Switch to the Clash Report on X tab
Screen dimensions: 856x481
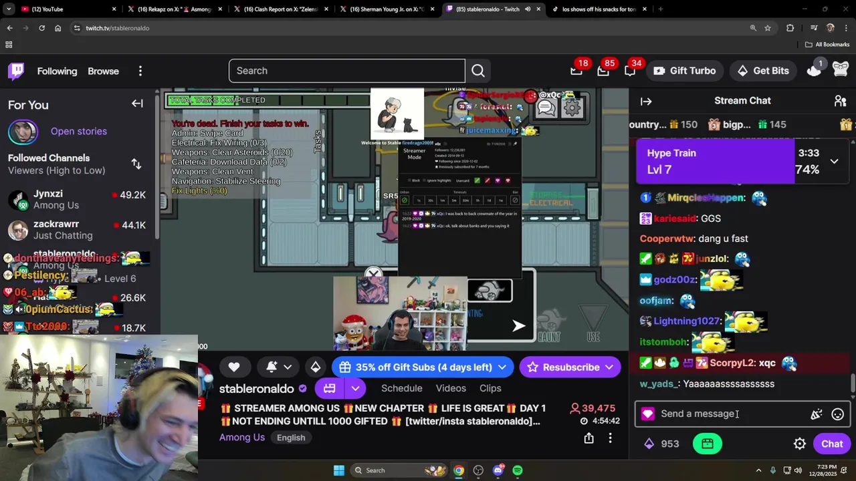pyautogui.click(x=281, y=9)
